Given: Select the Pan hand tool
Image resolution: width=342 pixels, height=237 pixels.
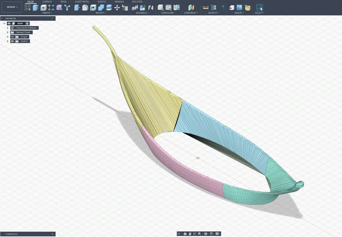Looking at the screenshot, I should pyautogui.click(x=190, y=234).
